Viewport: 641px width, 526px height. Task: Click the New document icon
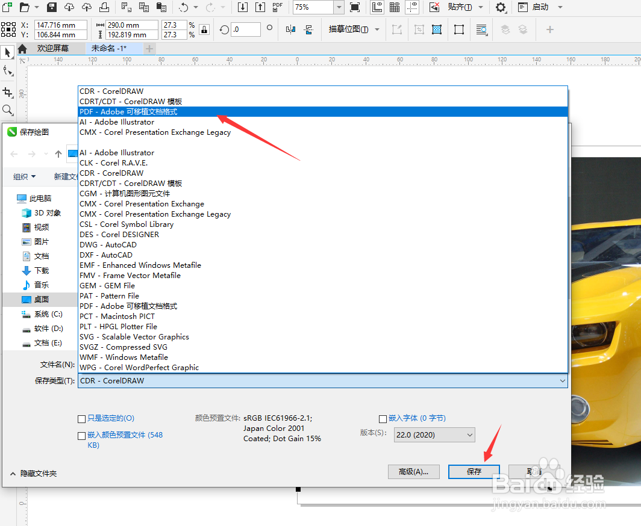pyautogui.click(x=7, y=7)
